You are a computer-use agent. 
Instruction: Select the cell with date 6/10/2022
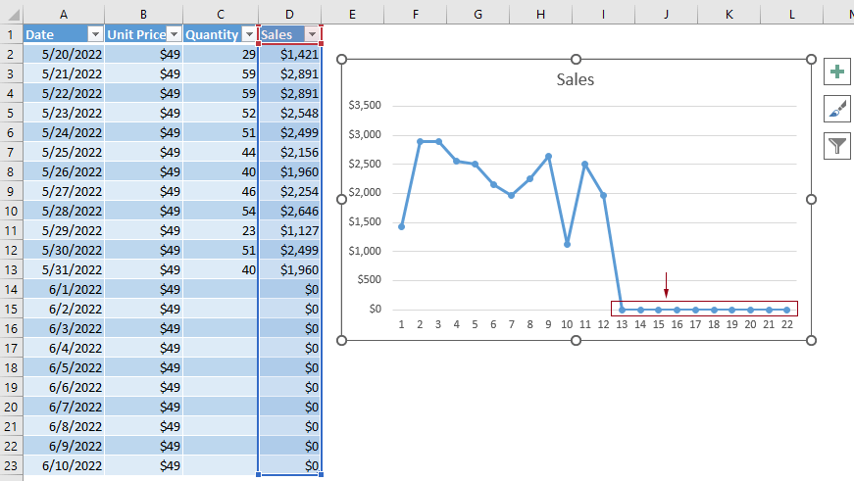[63, 465]
